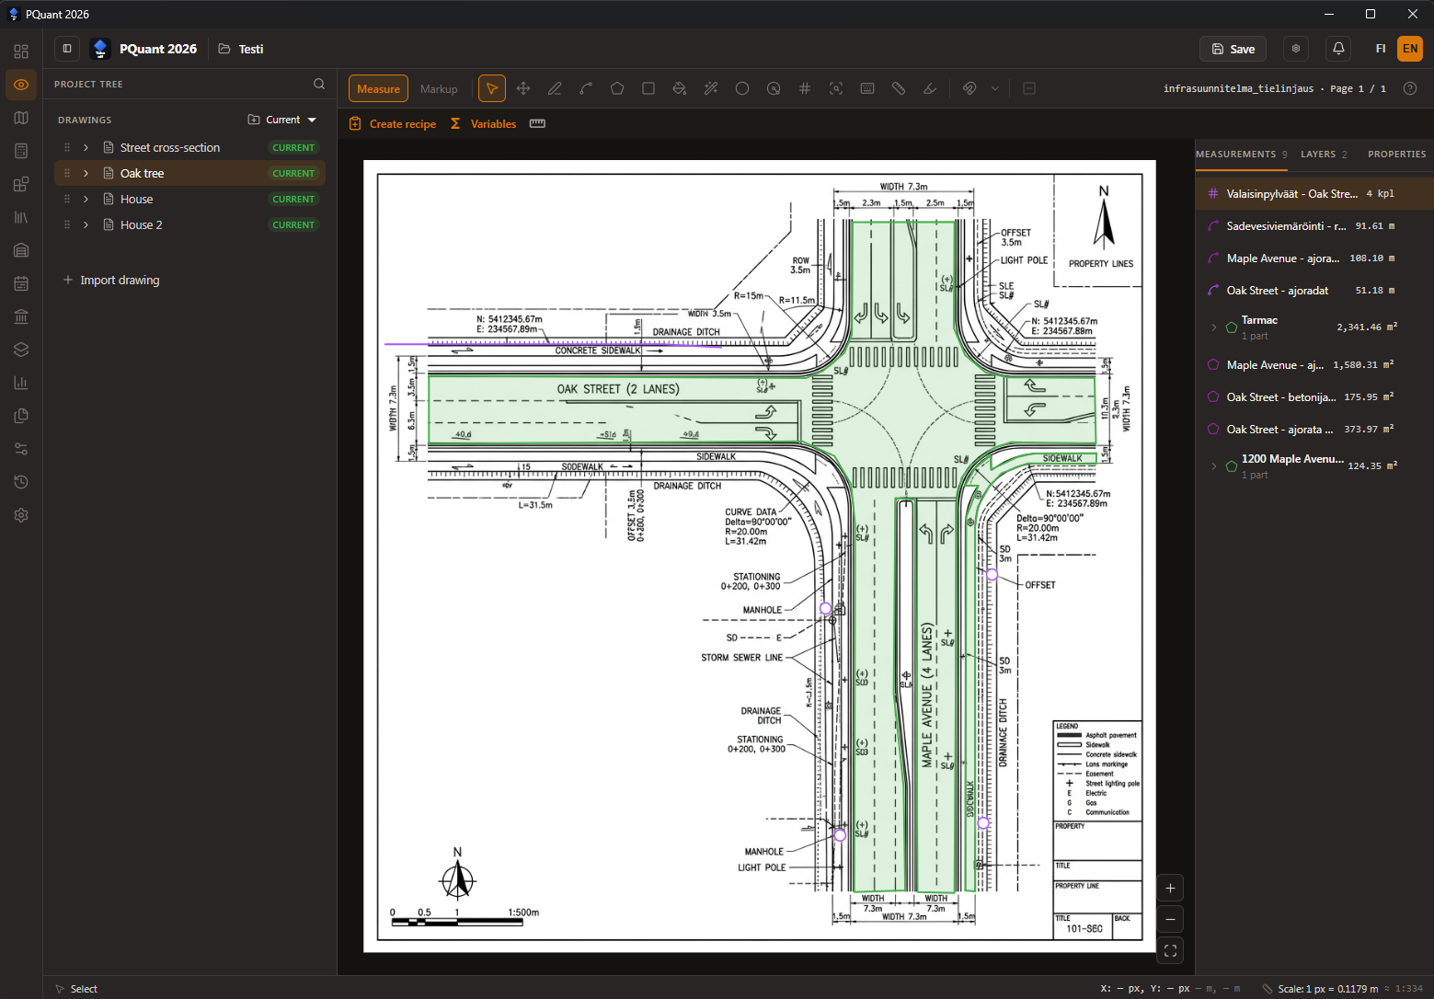1434x999 pixels.
Task: Pick the hash count tool
Action: coord(805,89)
